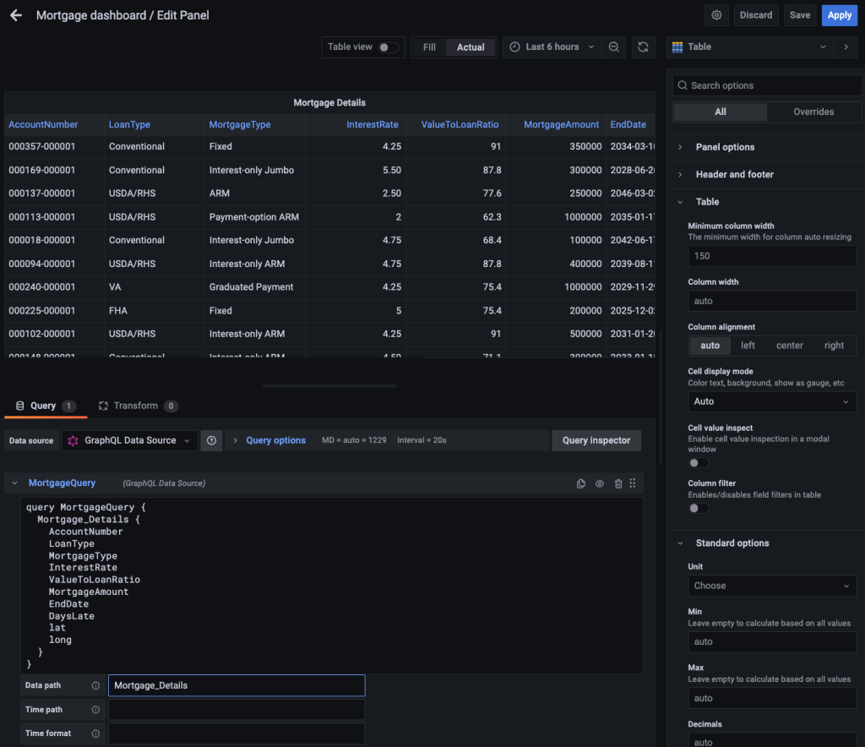Open dashboard settings gear icon

click(716, 14)
